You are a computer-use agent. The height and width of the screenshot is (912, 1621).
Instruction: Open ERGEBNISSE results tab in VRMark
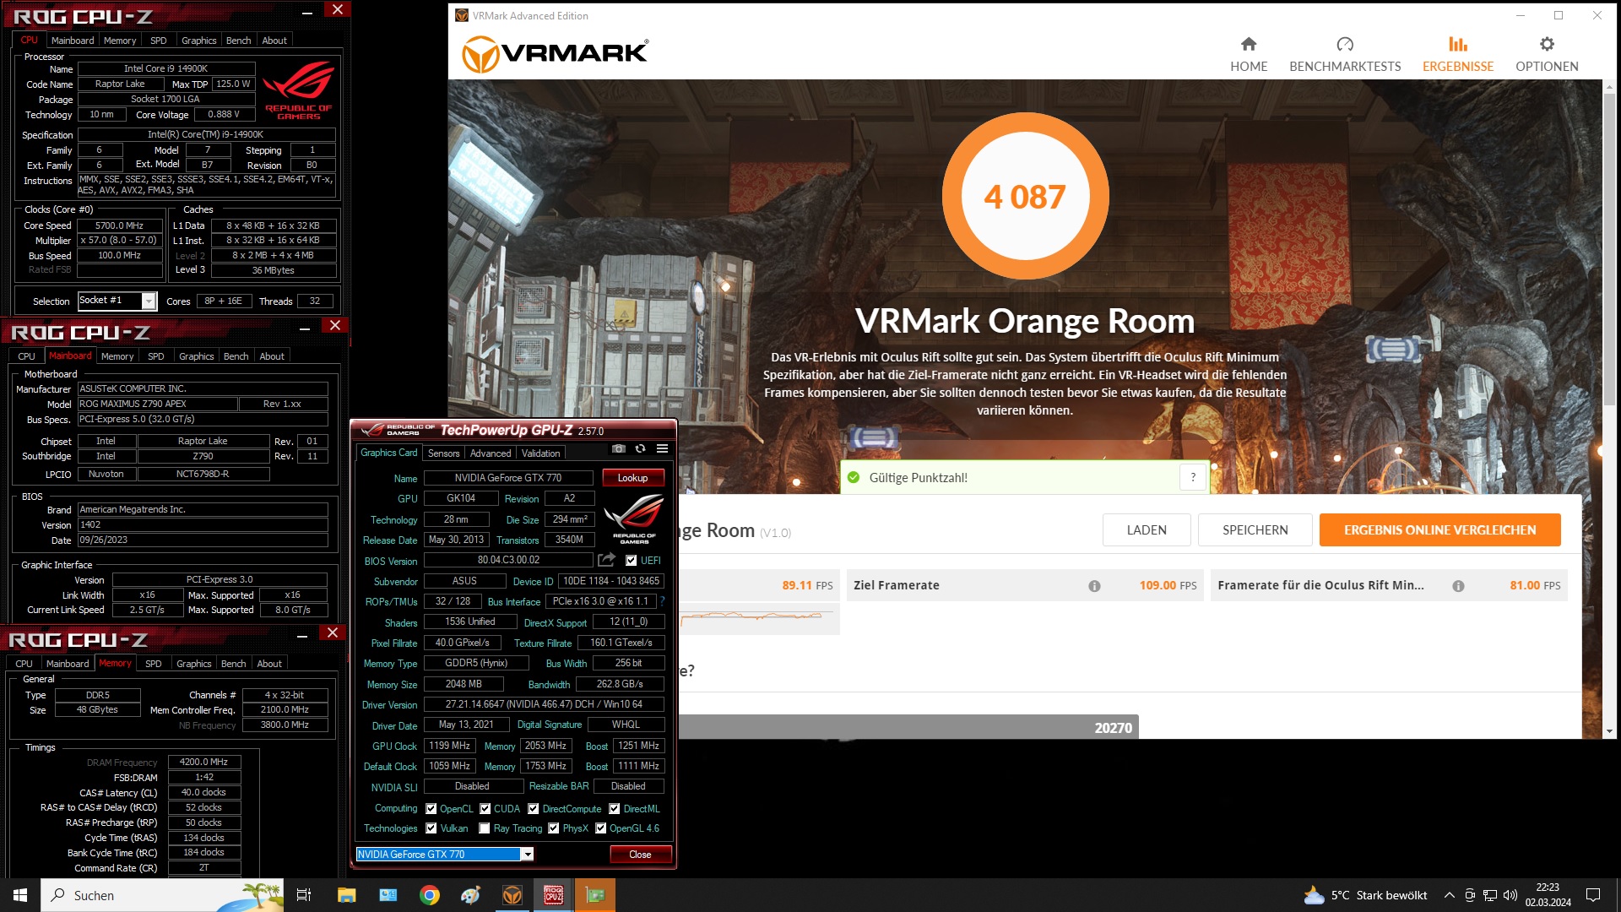click(x=1458, y=55)
